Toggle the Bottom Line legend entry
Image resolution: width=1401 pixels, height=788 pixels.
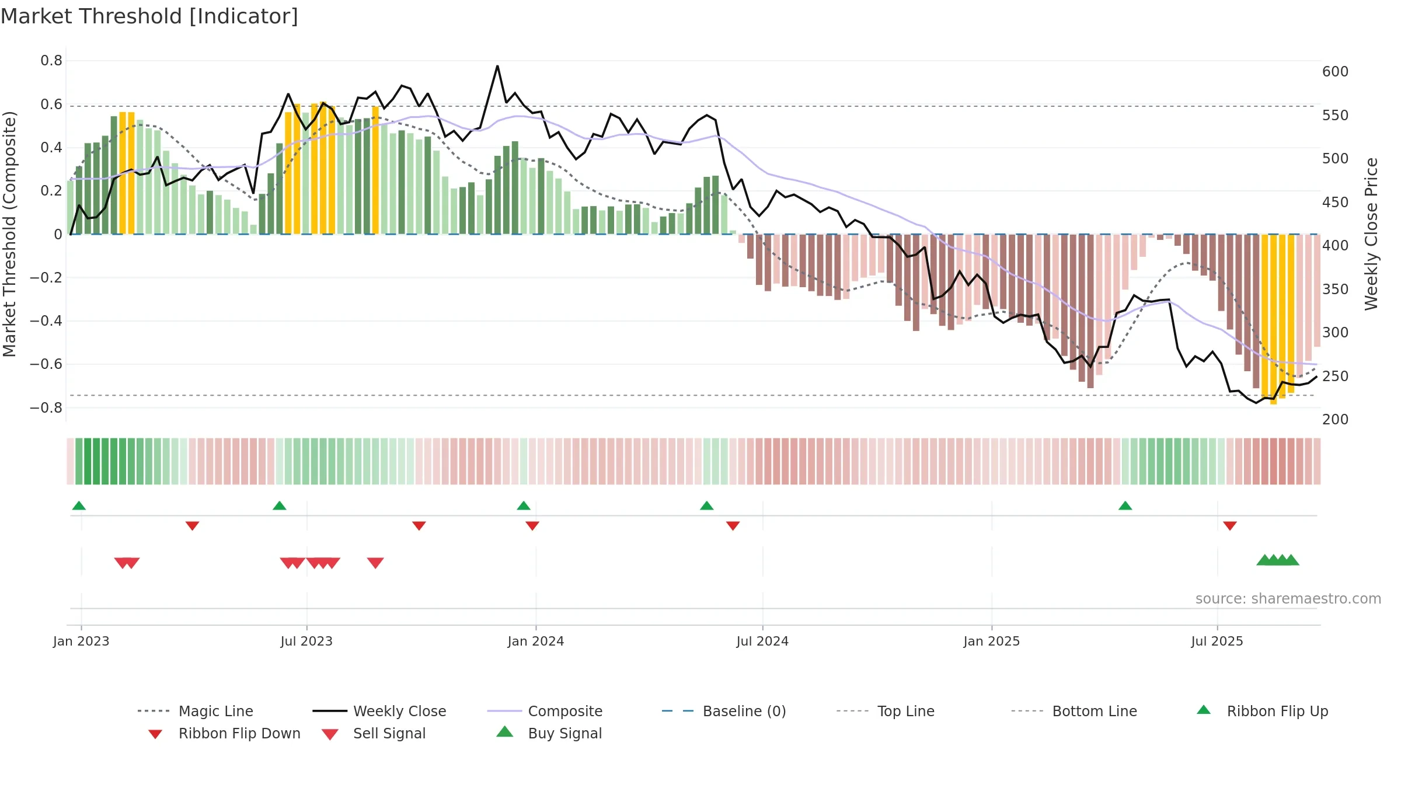click(x=1074, y=711)
